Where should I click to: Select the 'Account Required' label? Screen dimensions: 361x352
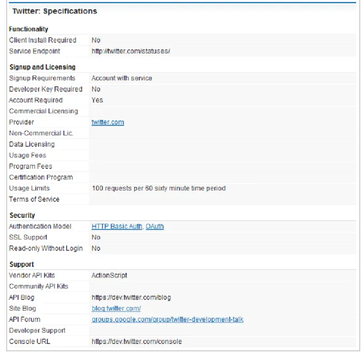pos(36,100)
